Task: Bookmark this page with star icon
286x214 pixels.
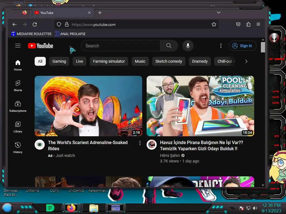Action: click(x=214, y=25)
